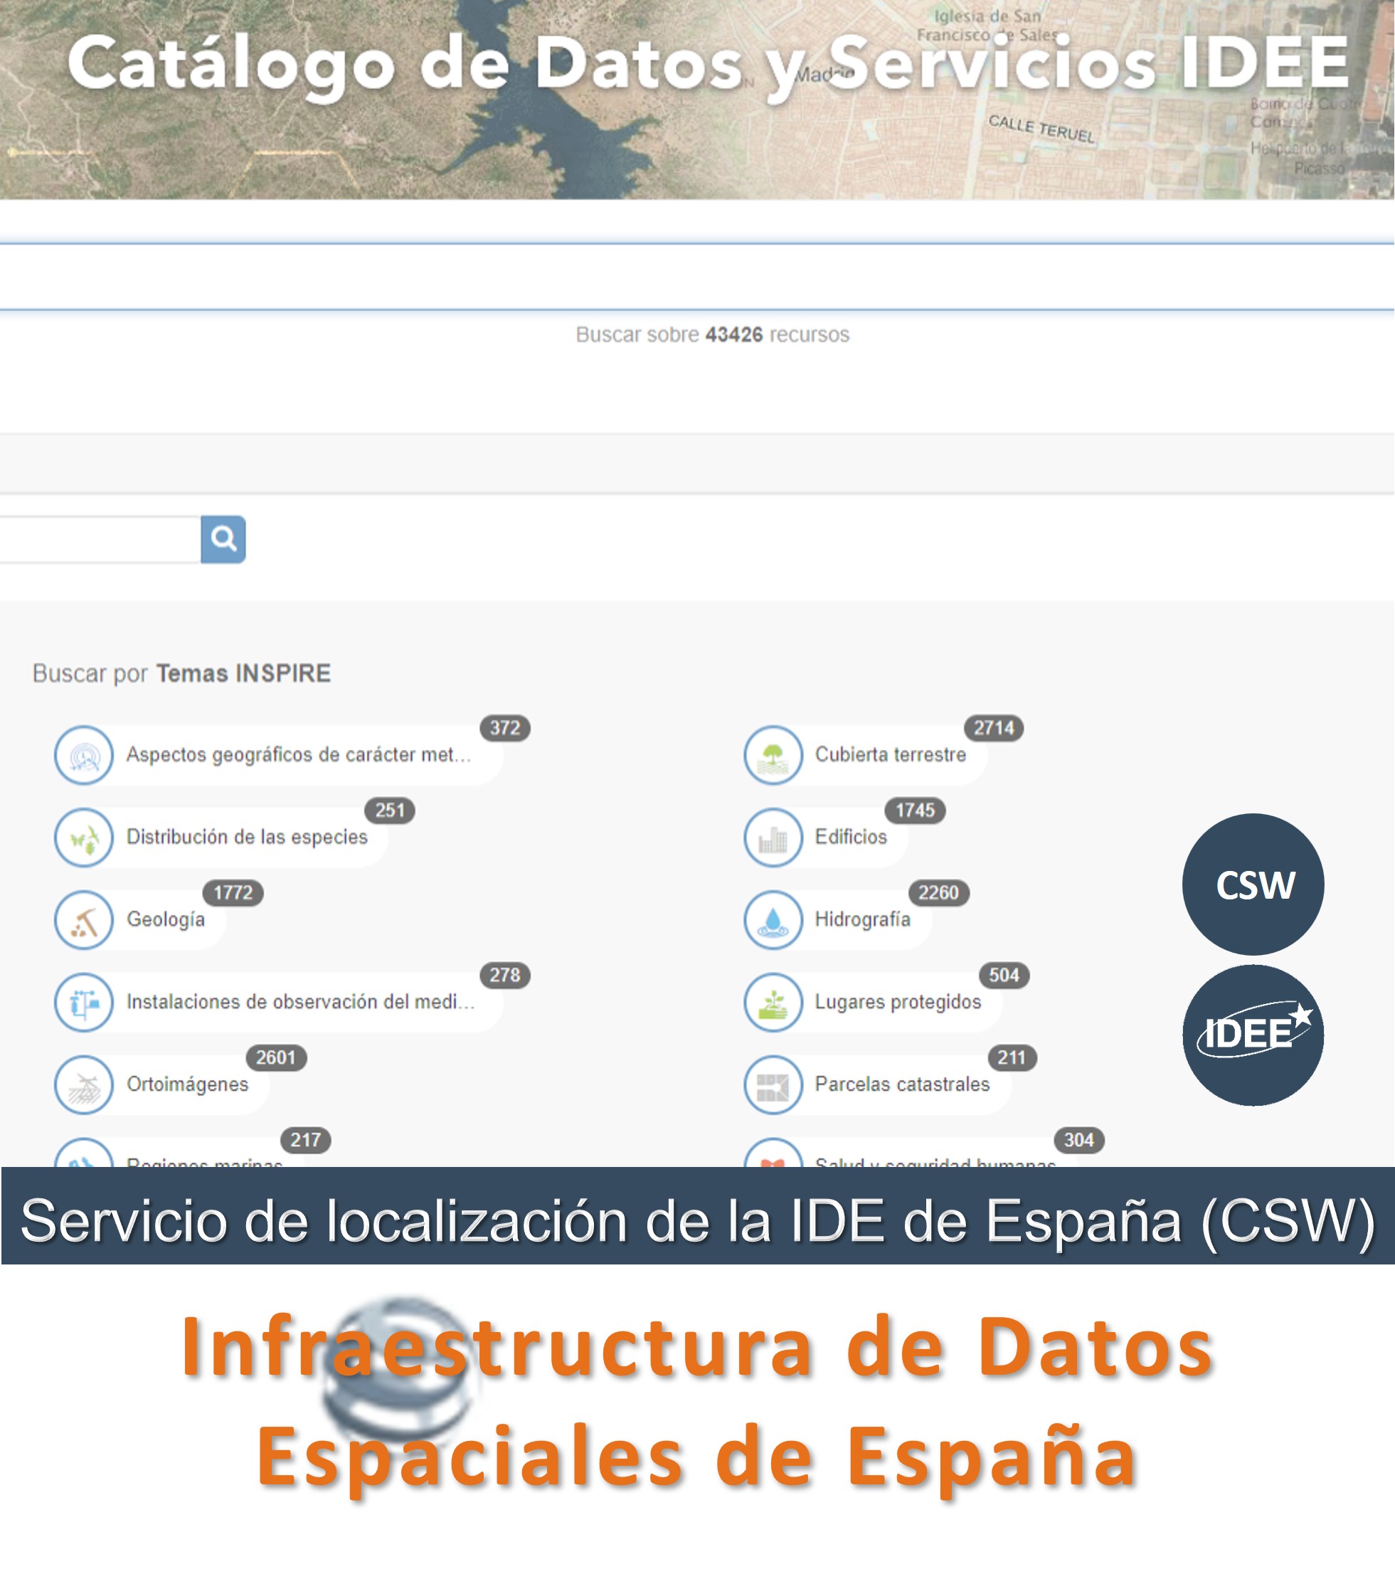This screenshot has height=1574, width=1395.
Task: Click the 304 count badge
Action: [x=1079, y=1141]
